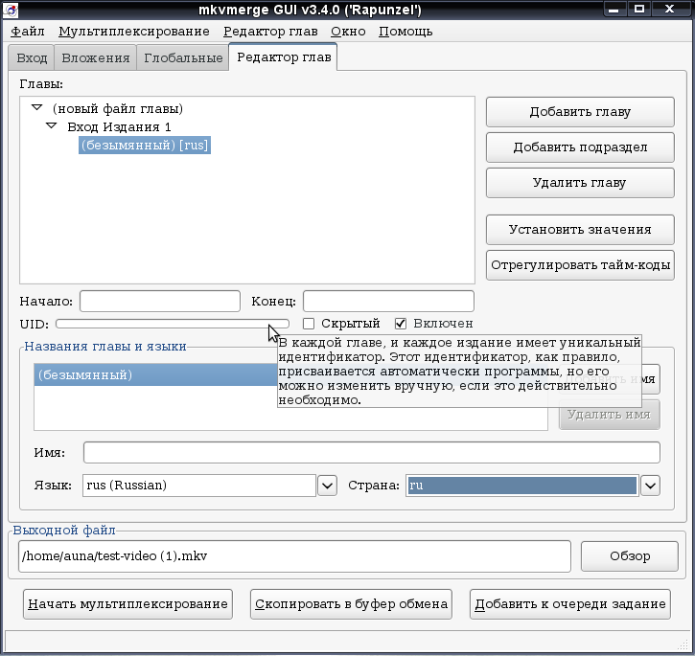Click the Добавить подраздел button
Image resolution: width=695 pixels, height=656 pixels.
(x=580, y=147)
